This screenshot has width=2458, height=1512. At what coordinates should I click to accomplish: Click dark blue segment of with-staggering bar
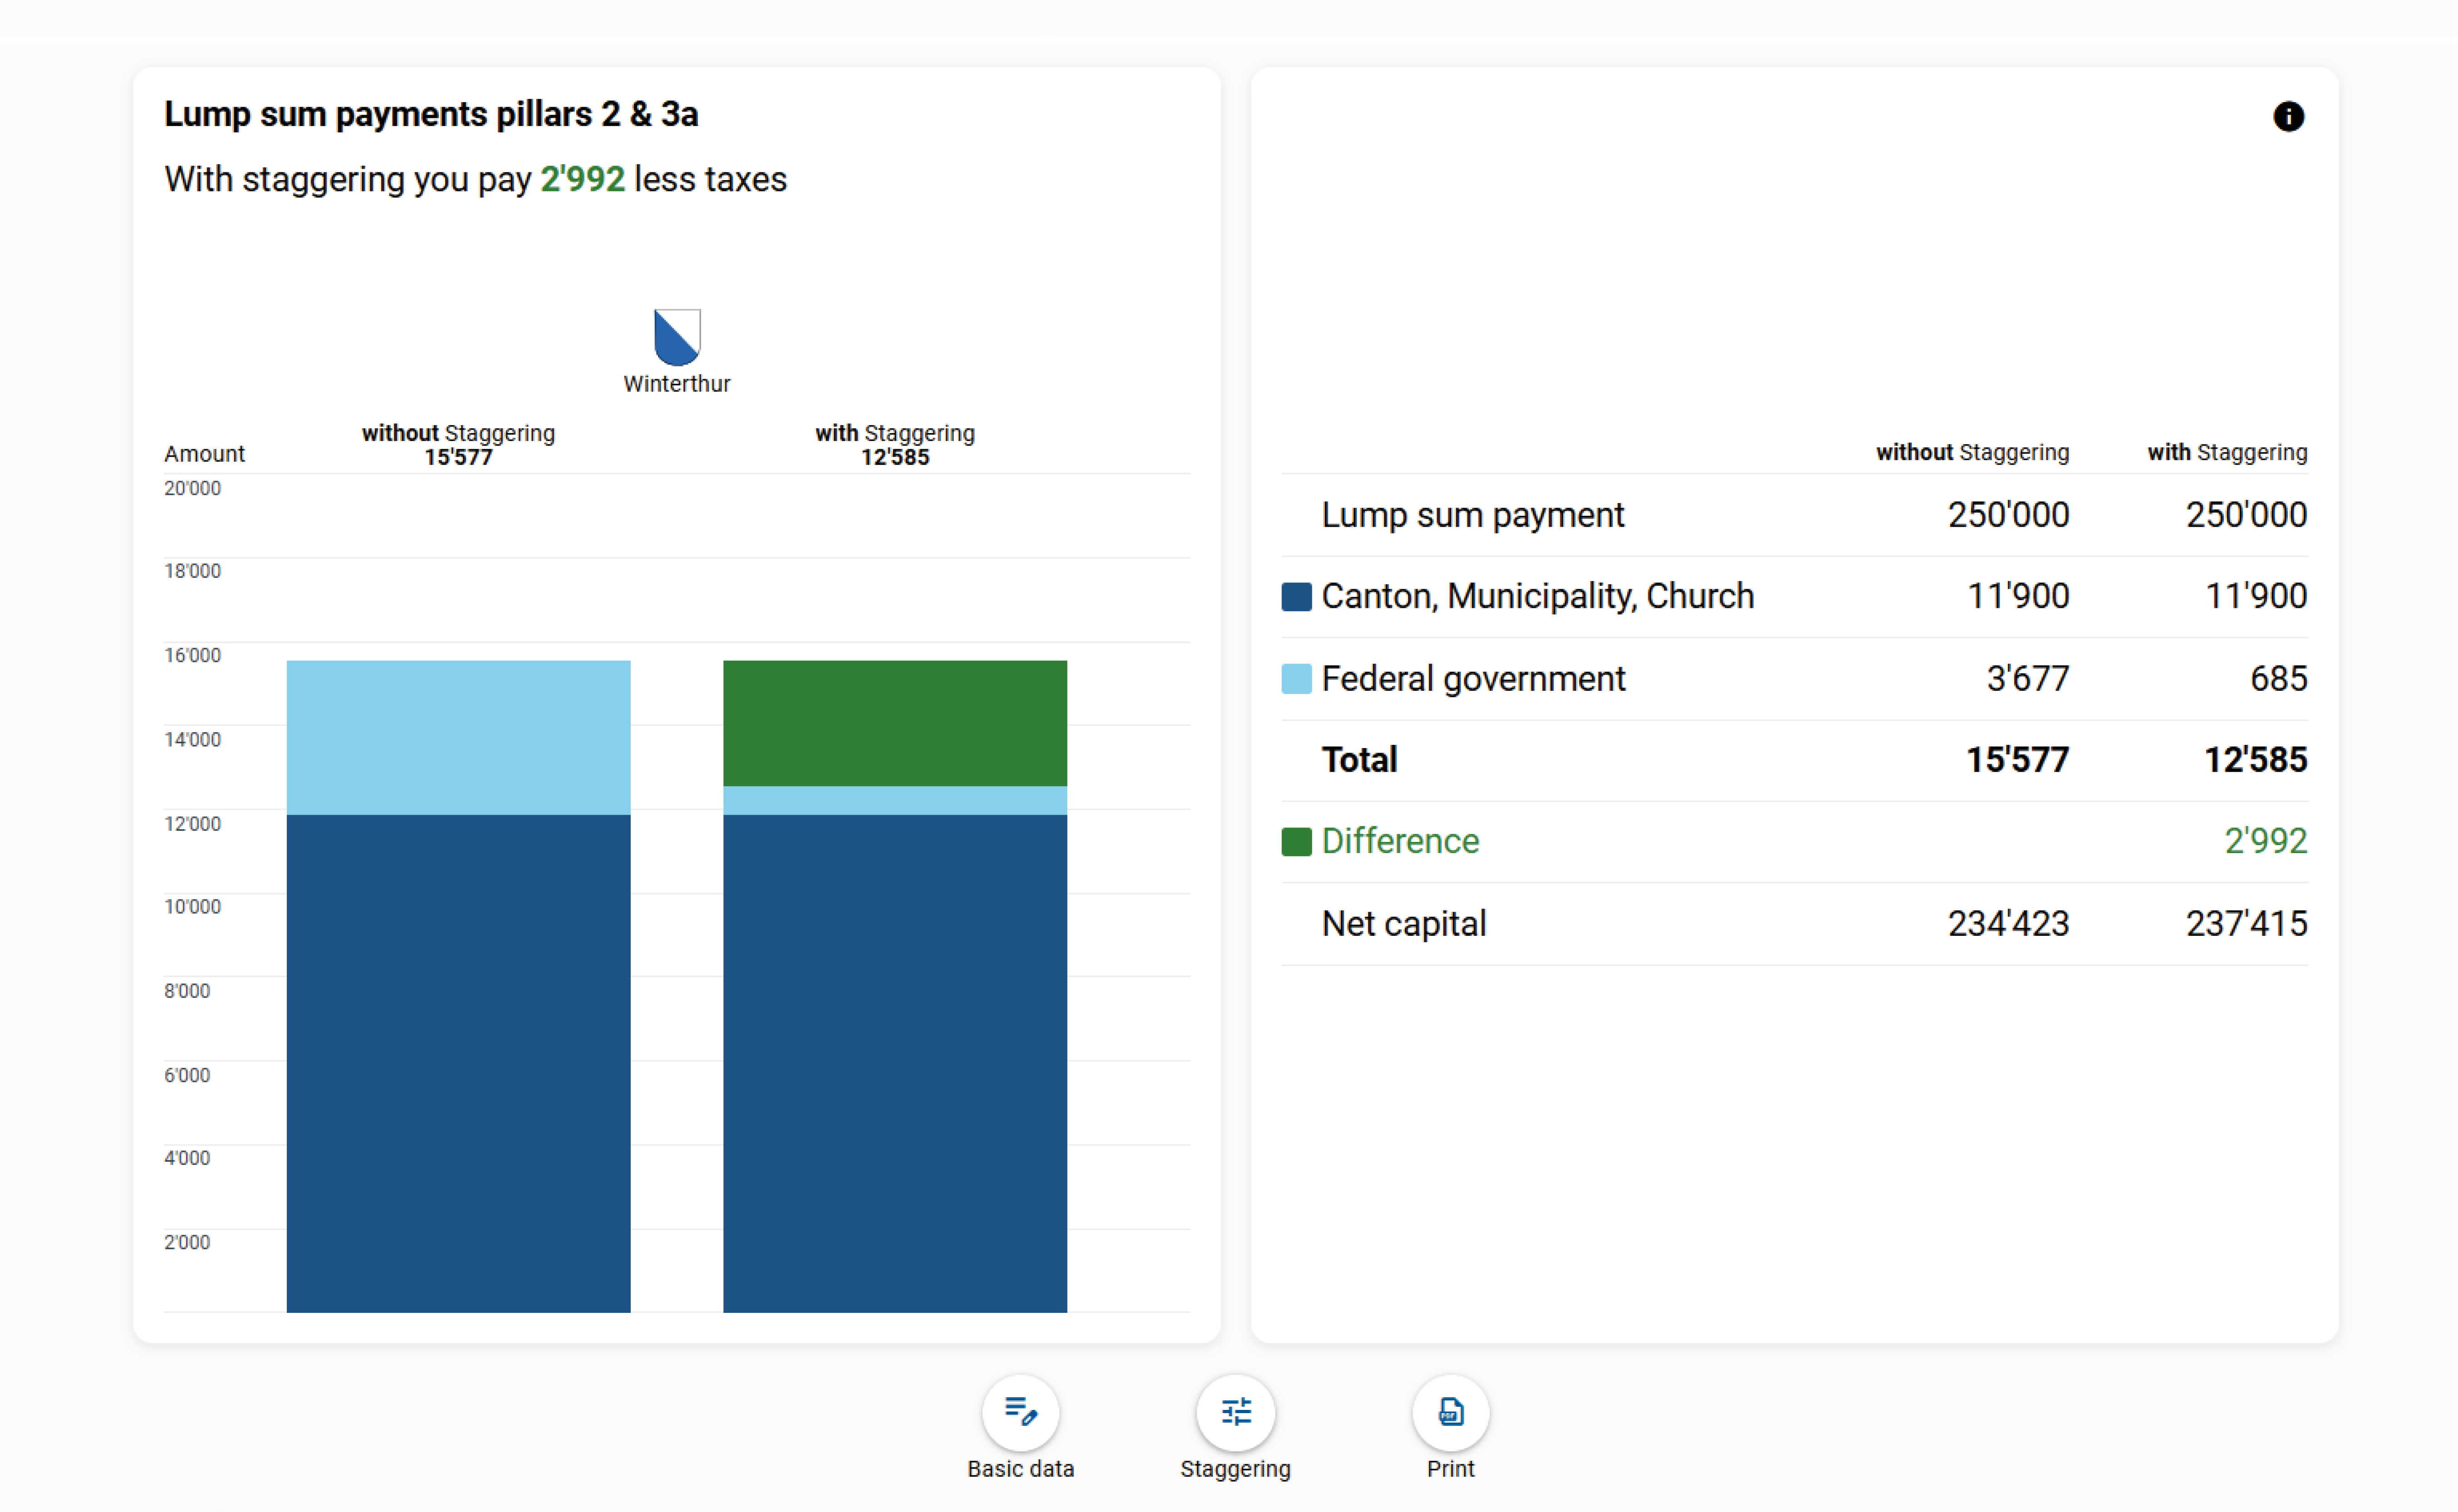(895, 1062)
